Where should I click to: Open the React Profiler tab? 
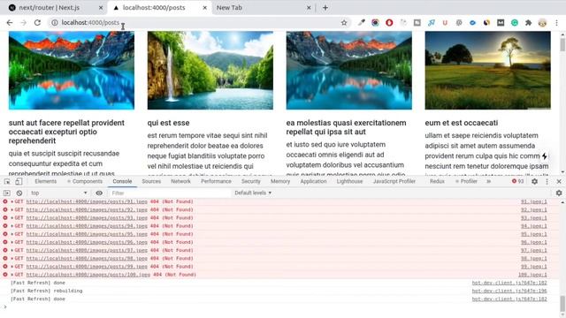click(x=466, y=181)
